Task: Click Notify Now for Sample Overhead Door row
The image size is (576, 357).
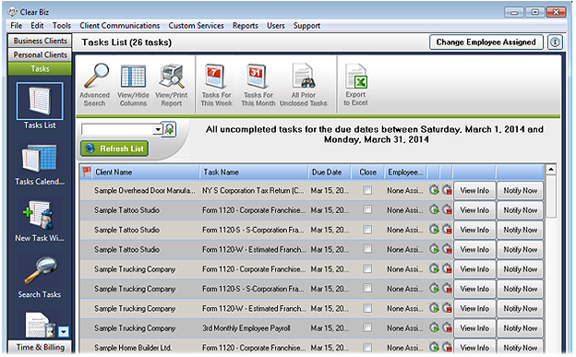Action: (x=521, y=190)
